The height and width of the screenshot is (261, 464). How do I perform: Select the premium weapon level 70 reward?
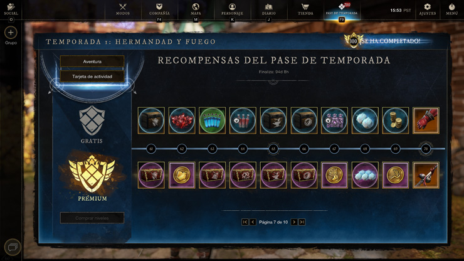point(426,175)
